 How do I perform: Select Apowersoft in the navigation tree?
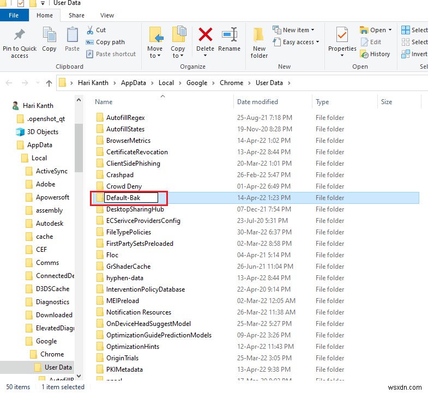[52, 197]
